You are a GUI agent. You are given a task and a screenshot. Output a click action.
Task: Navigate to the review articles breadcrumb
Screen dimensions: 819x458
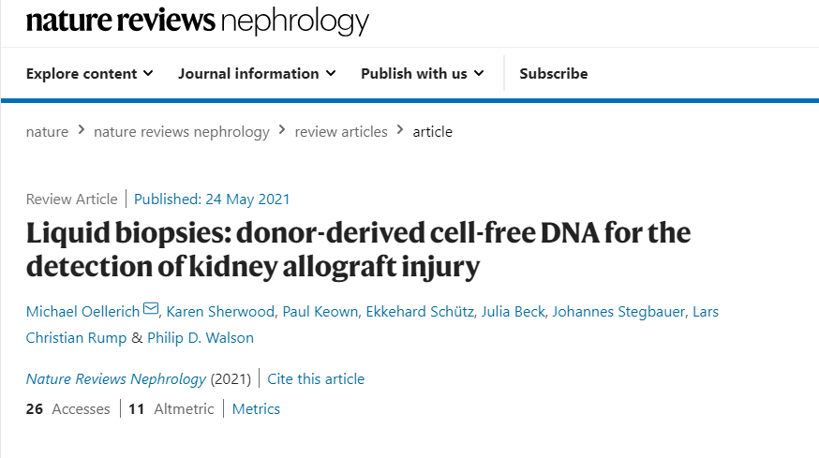click(341, 132)
